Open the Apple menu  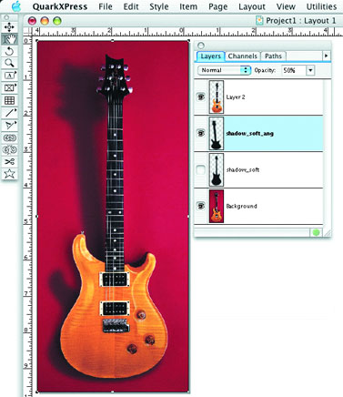(15, 6)
